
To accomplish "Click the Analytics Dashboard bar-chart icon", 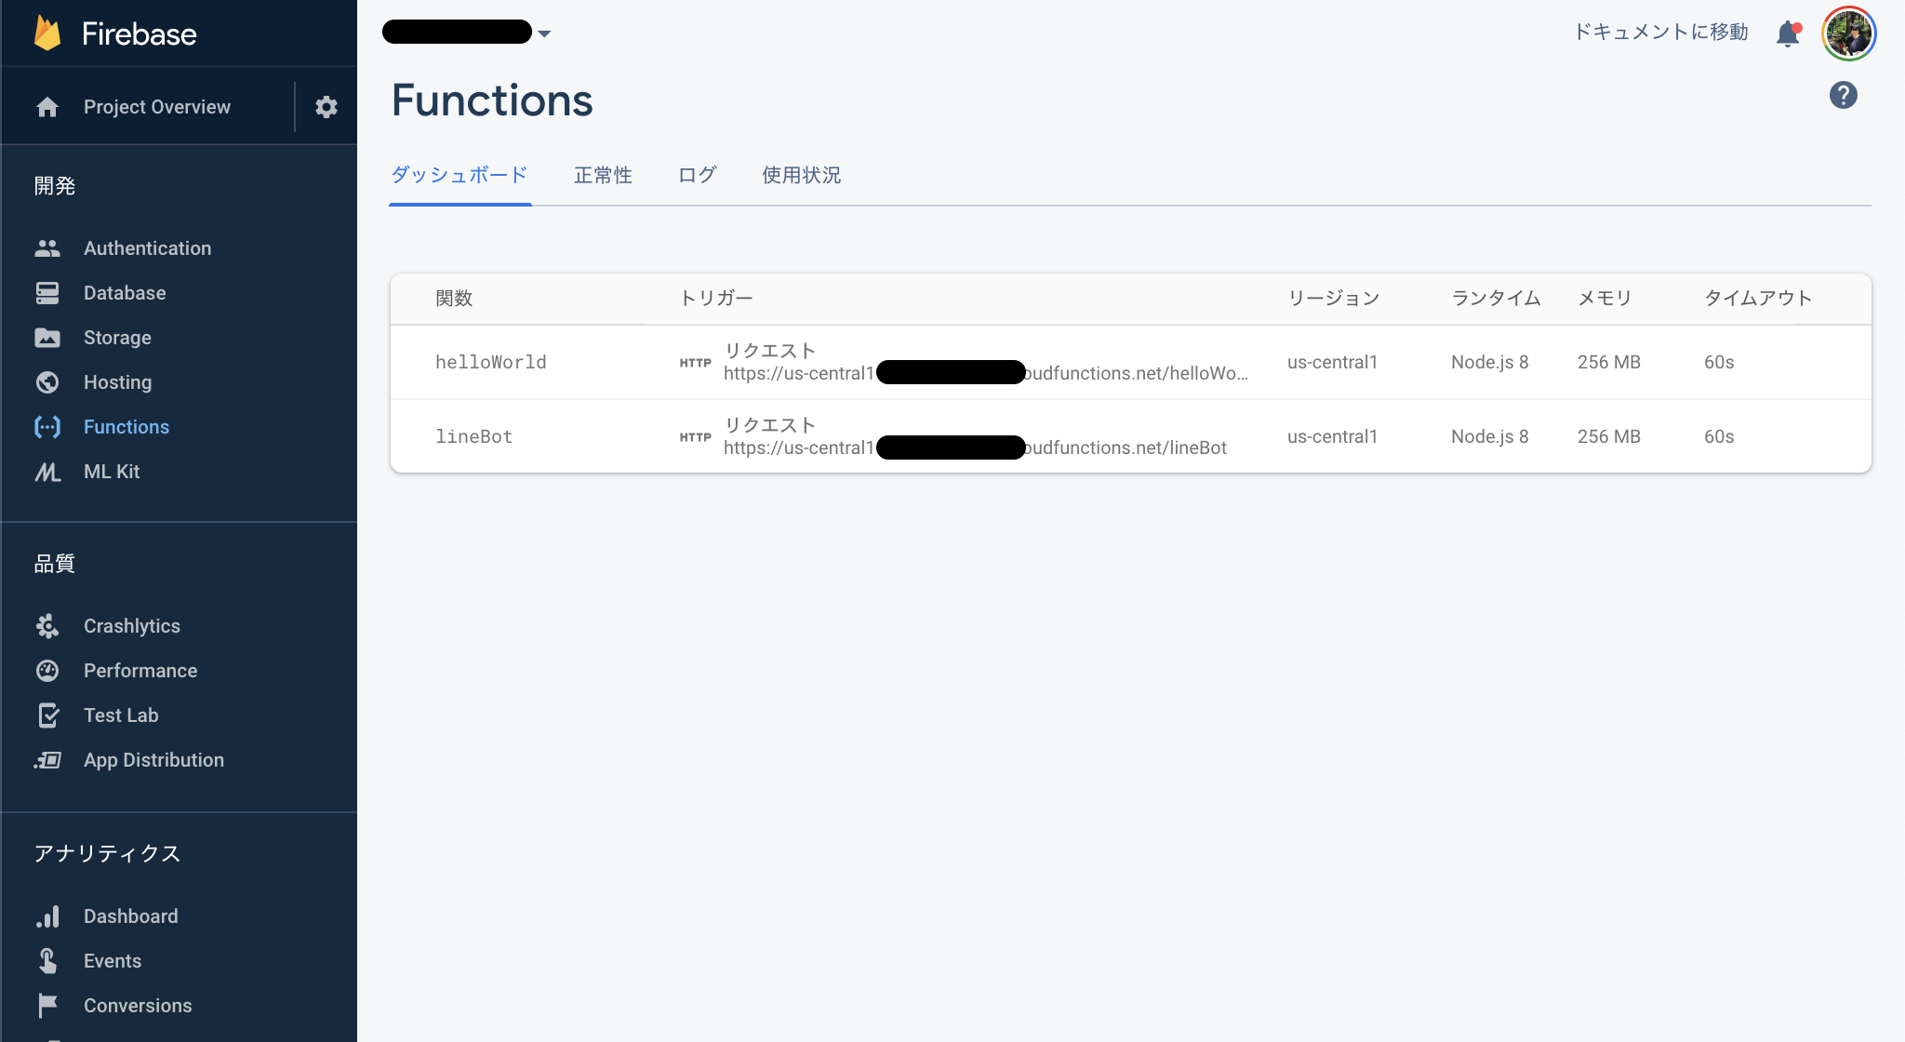I will pyautogui.click(x=47, y=916).
